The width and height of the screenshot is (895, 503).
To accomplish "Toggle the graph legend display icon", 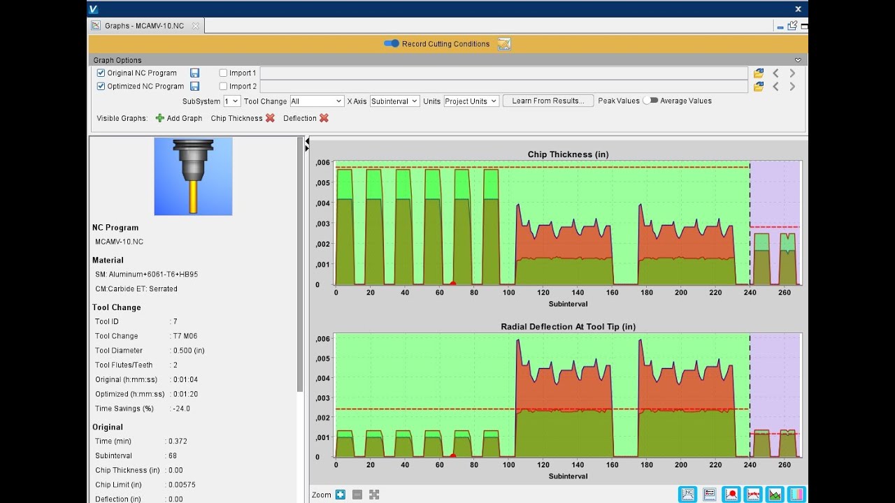I will click(709, 494).
